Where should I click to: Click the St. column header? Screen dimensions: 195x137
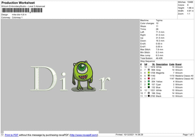[x=154, y=64]
